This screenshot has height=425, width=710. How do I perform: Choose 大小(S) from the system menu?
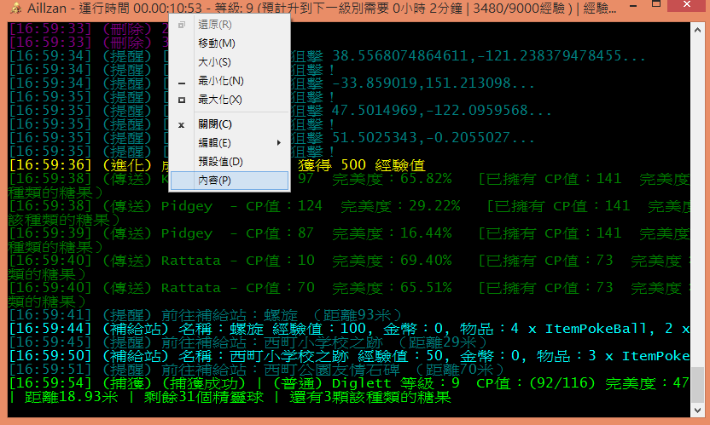point(230,62)
